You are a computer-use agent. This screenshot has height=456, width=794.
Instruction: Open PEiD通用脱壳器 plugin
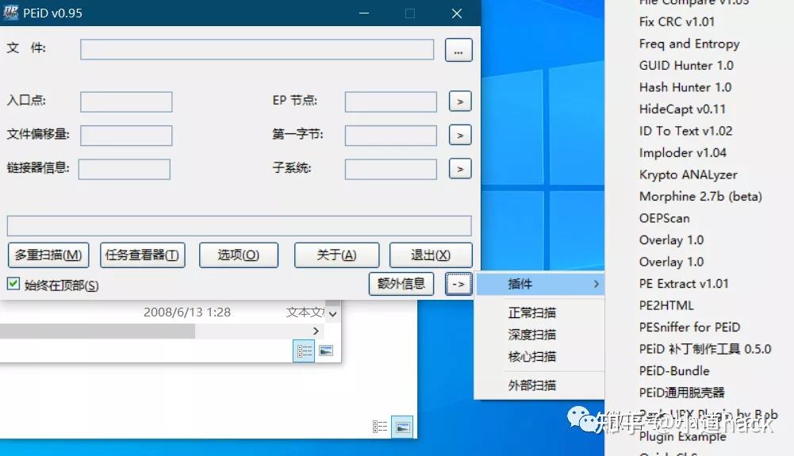point(681,393)
